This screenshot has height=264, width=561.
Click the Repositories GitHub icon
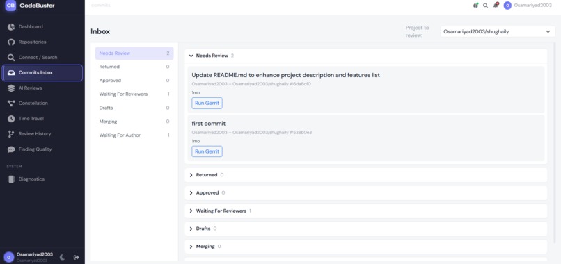point(11,42)
